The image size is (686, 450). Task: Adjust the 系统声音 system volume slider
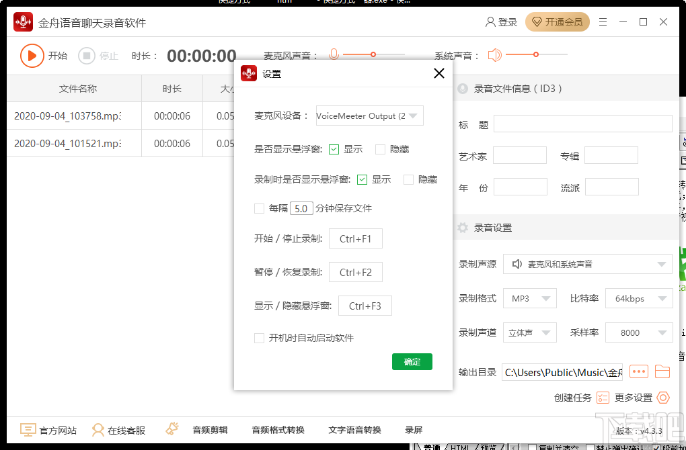coord(535,54)
